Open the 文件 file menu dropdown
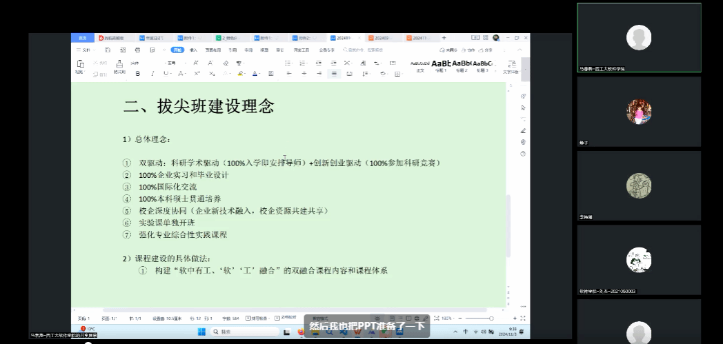Screen dimensions: 723x344 click(x=86, y=50)
